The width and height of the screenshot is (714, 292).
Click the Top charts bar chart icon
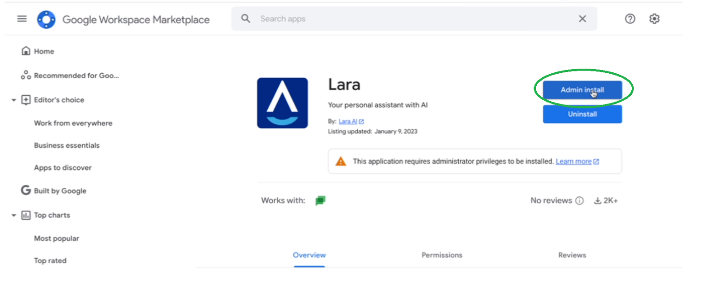(x=26, y=215)
